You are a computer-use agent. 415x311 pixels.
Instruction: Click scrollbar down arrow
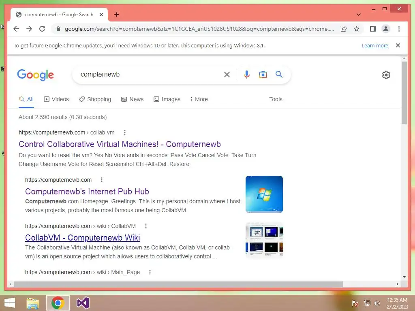pyautogui.click(x=404, y=277)
